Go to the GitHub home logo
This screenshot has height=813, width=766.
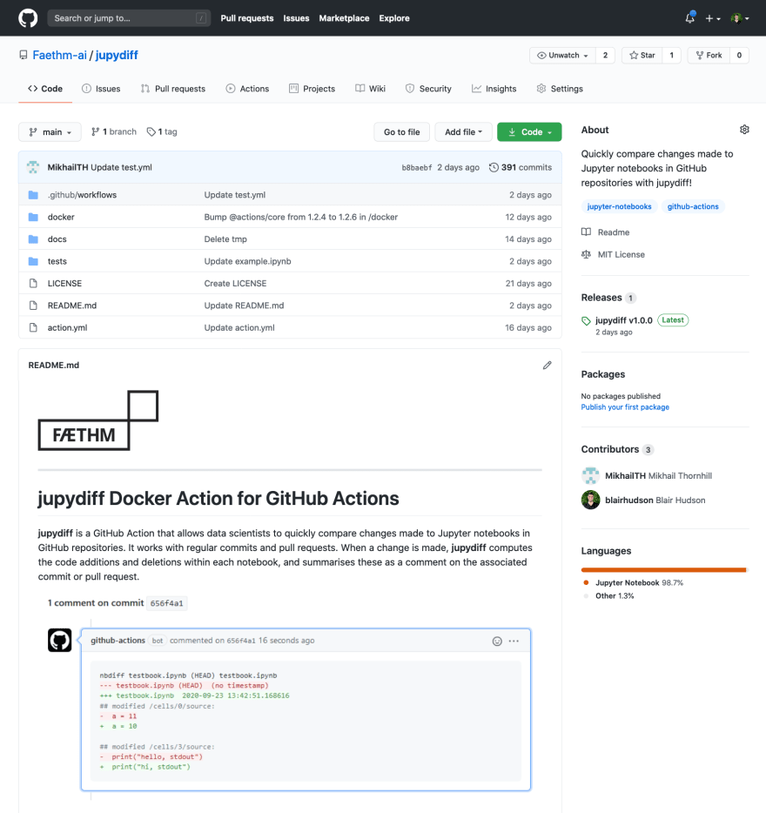coord(28,18)
